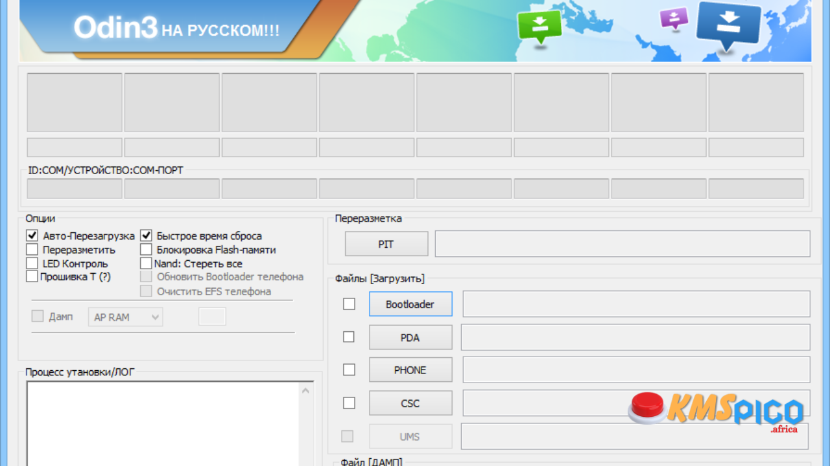
Task: Tick the checkbox beside PHONE button
Action: pyautogui.click(x=349, y=370)
